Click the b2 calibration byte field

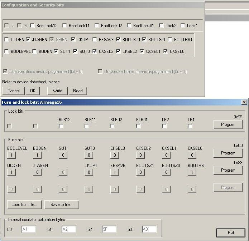point(109,229)
